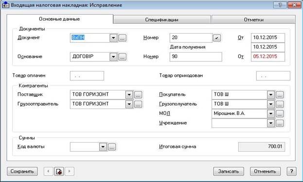
Task: Switch to the Основные данные tab
Action: (x=59, y=19)
